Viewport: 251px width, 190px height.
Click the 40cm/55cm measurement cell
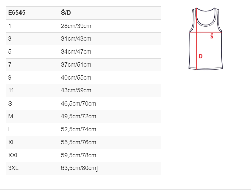[x=76, y=78]
